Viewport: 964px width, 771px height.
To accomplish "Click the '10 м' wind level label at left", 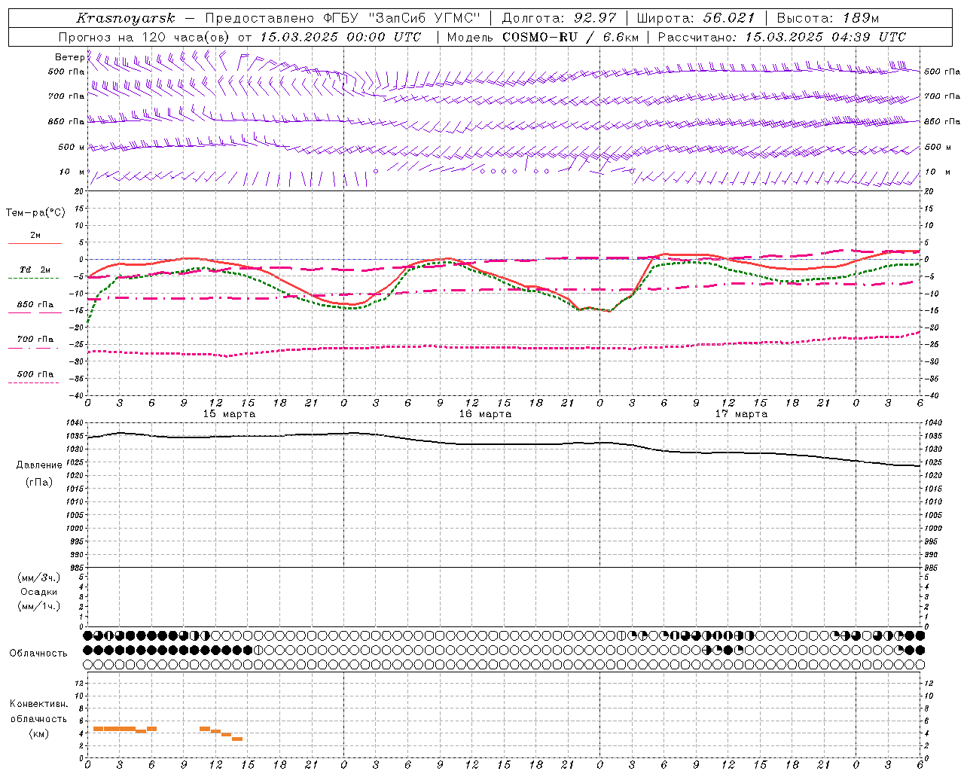I will (73, 172).
